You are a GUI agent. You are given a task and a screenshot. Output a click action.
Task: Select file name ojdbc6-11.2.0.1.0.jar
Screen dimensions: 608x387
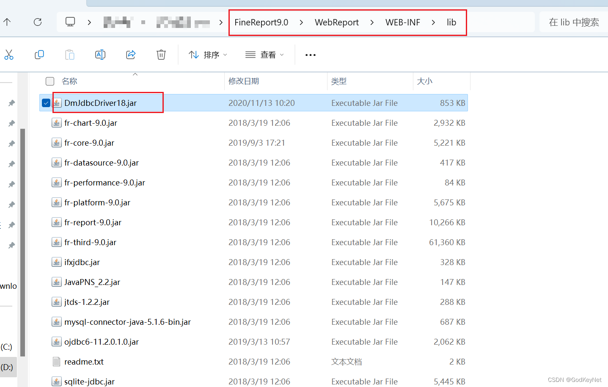(x=102, y=342)
